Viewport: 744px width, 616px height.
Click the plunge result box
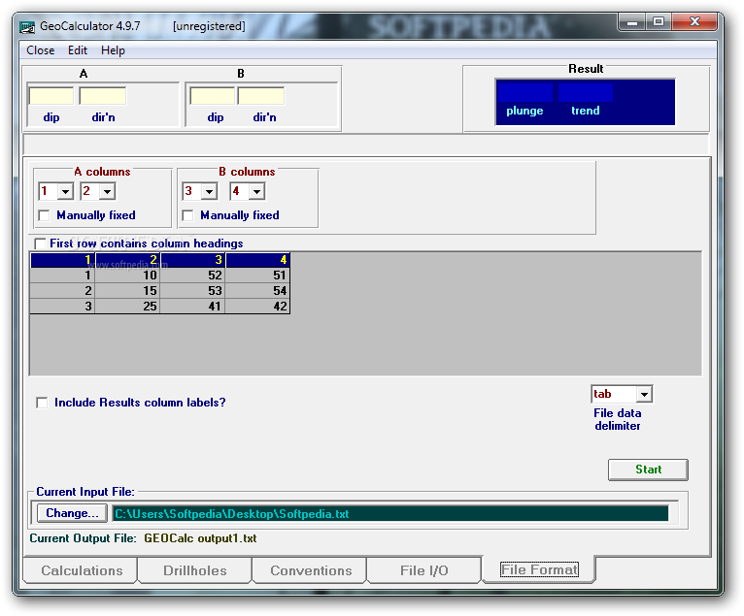coord(524,92)
